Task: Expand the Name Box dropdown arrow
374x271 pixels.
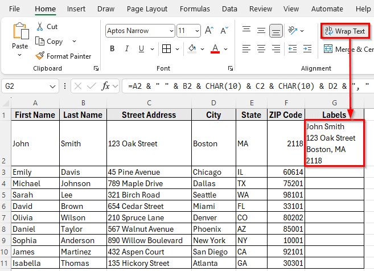Action: pyautogui.click(x=53, y=86)
